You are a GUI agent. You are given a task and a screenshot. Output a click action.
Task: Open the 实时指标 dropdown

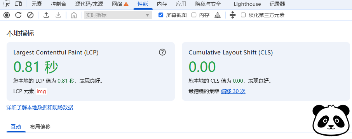click(118, 15)
